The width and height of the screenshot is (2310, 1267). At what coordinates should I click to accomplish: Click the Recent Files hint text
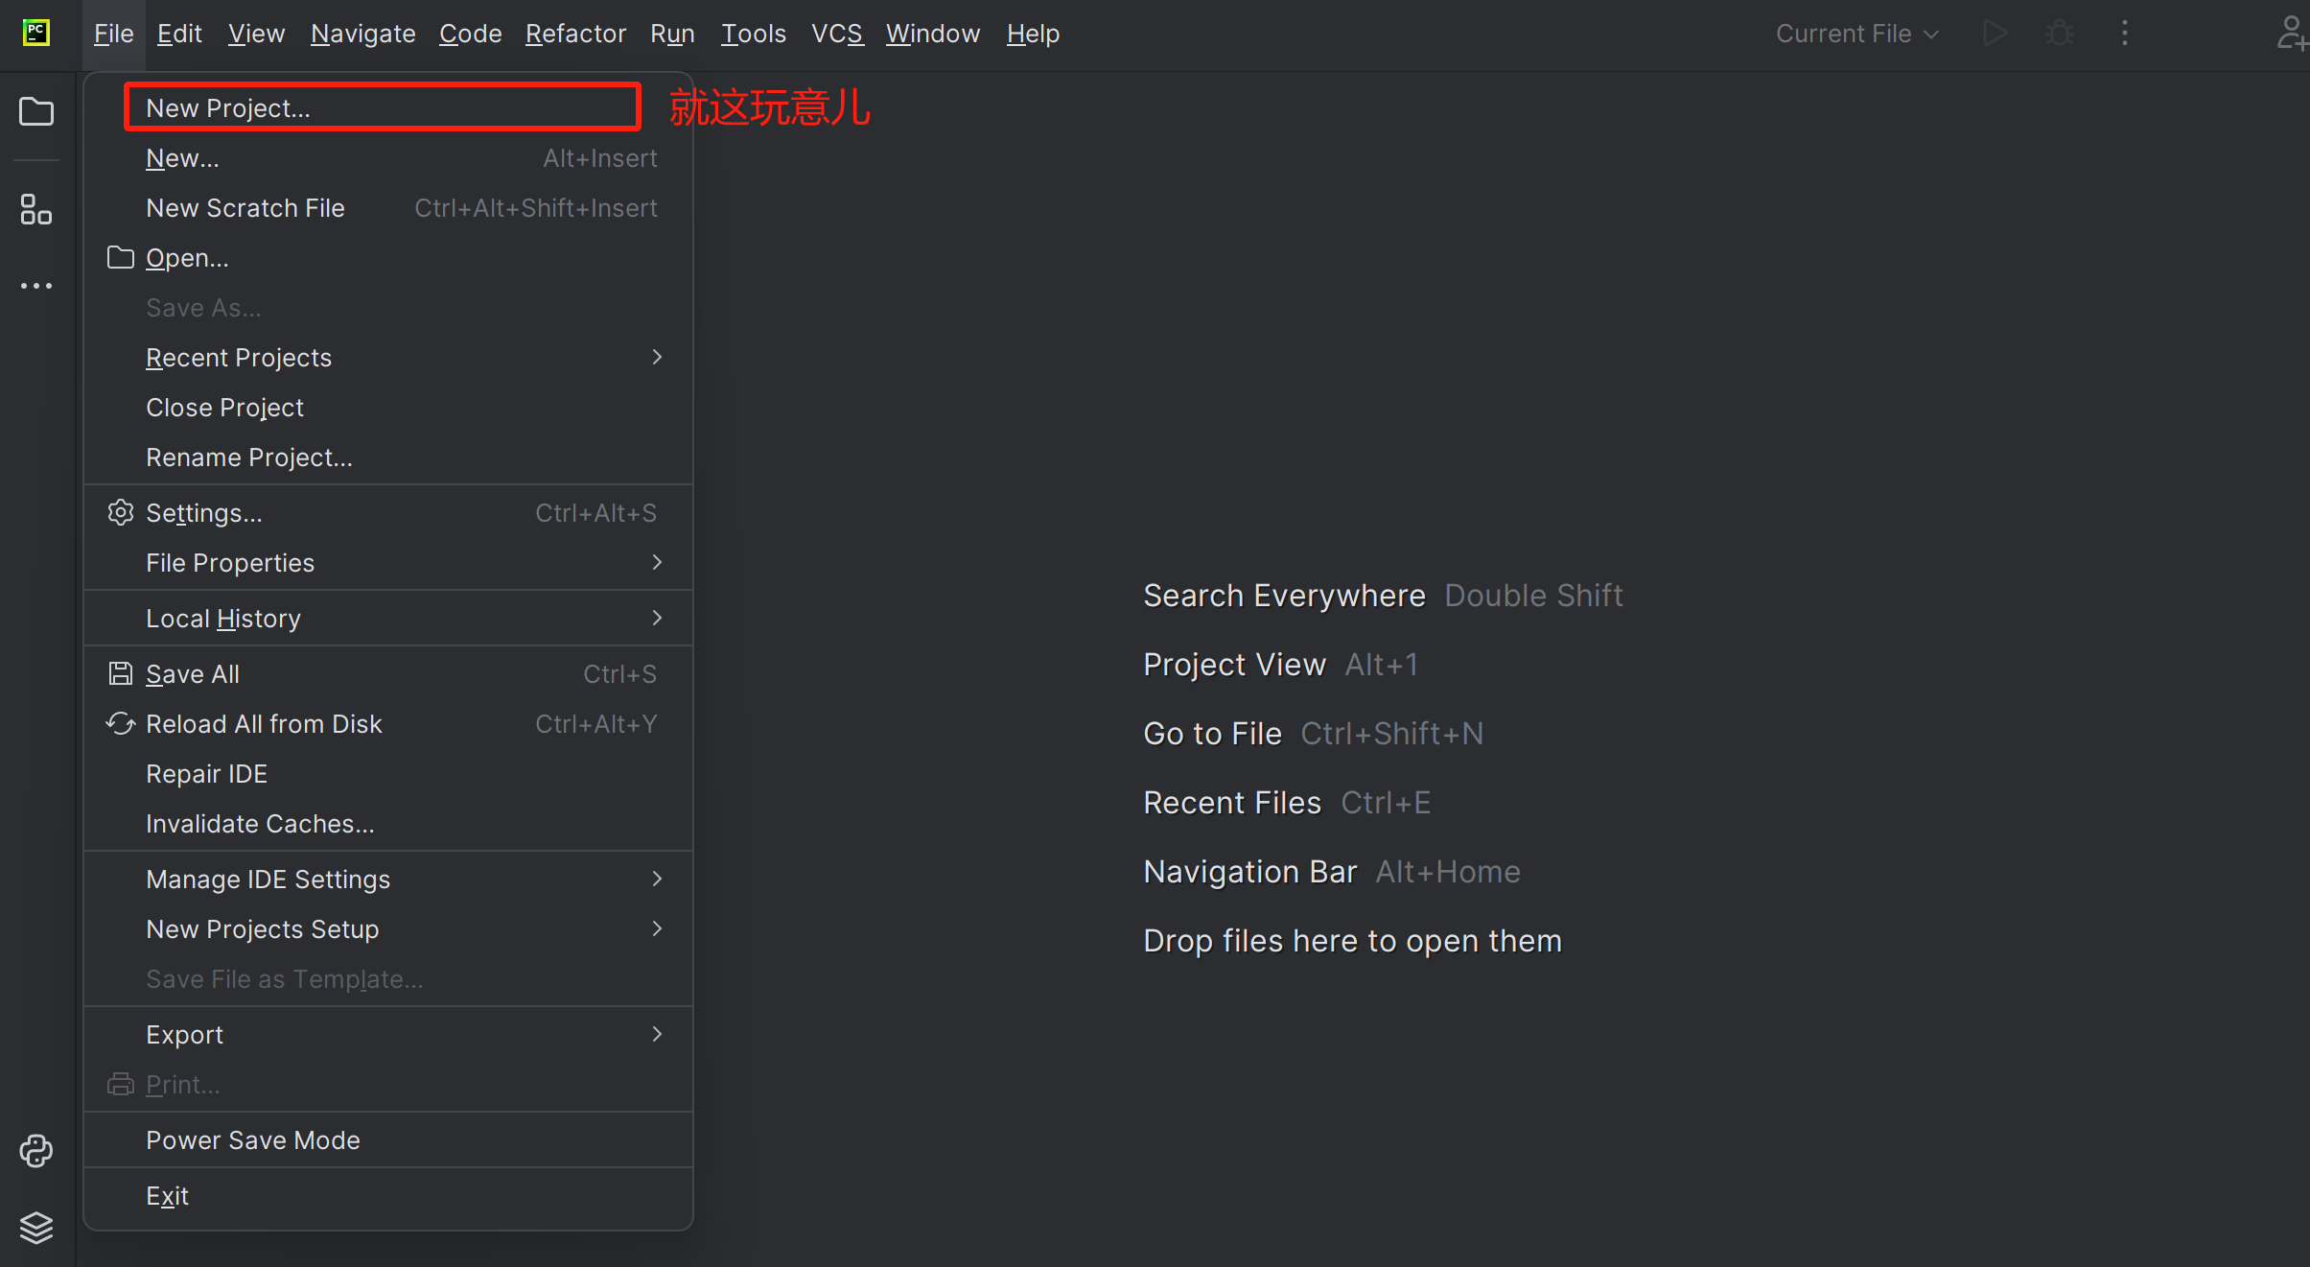(1232, 802)
